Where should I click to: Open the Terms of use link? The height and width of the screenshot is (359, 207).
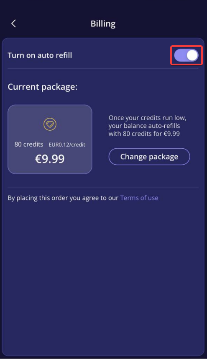tap(139, 198)
